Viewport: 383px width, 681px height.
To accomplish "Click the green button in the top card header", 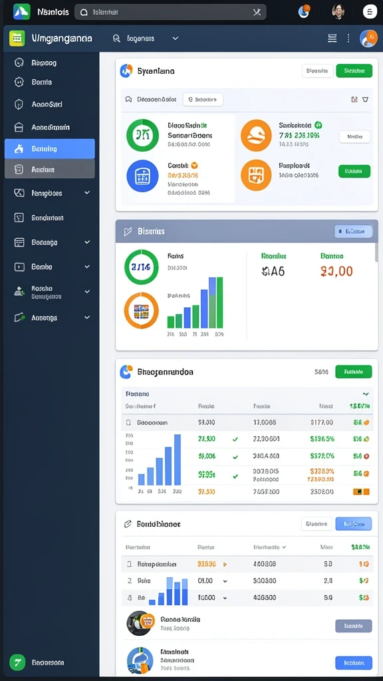I will [x=354, y=70].
